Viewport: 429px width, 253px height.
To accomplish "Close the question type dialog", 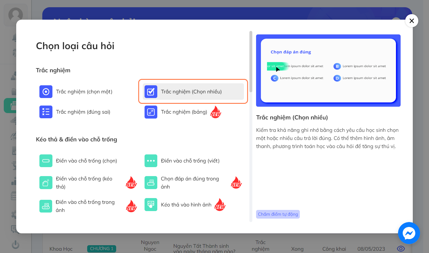I will (x=412, y=21).
